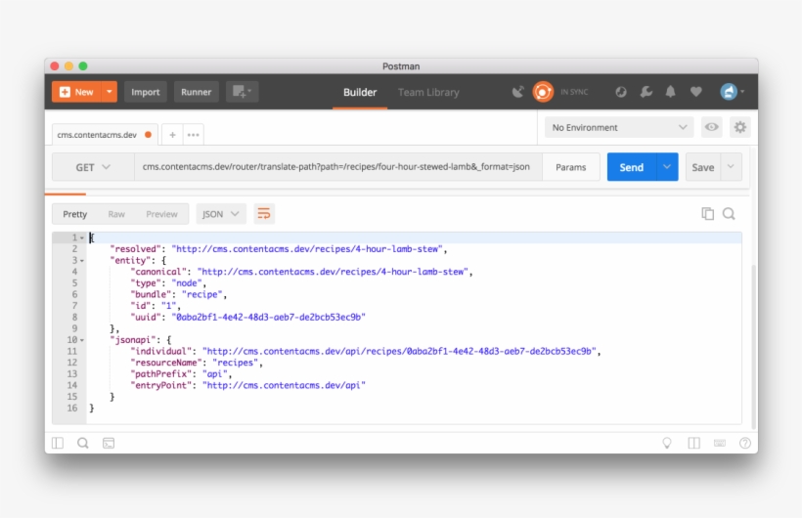
Task: Click the request URL input field
Action: pyautogui.click(x=335, y=167)
